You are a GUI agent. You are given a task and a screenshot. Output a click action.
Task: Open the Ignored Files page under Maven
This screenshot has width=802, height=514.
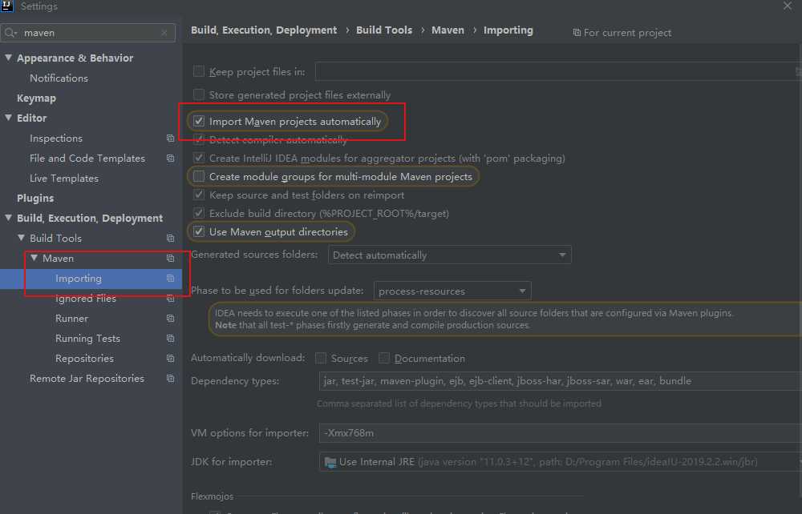[86, 299]
